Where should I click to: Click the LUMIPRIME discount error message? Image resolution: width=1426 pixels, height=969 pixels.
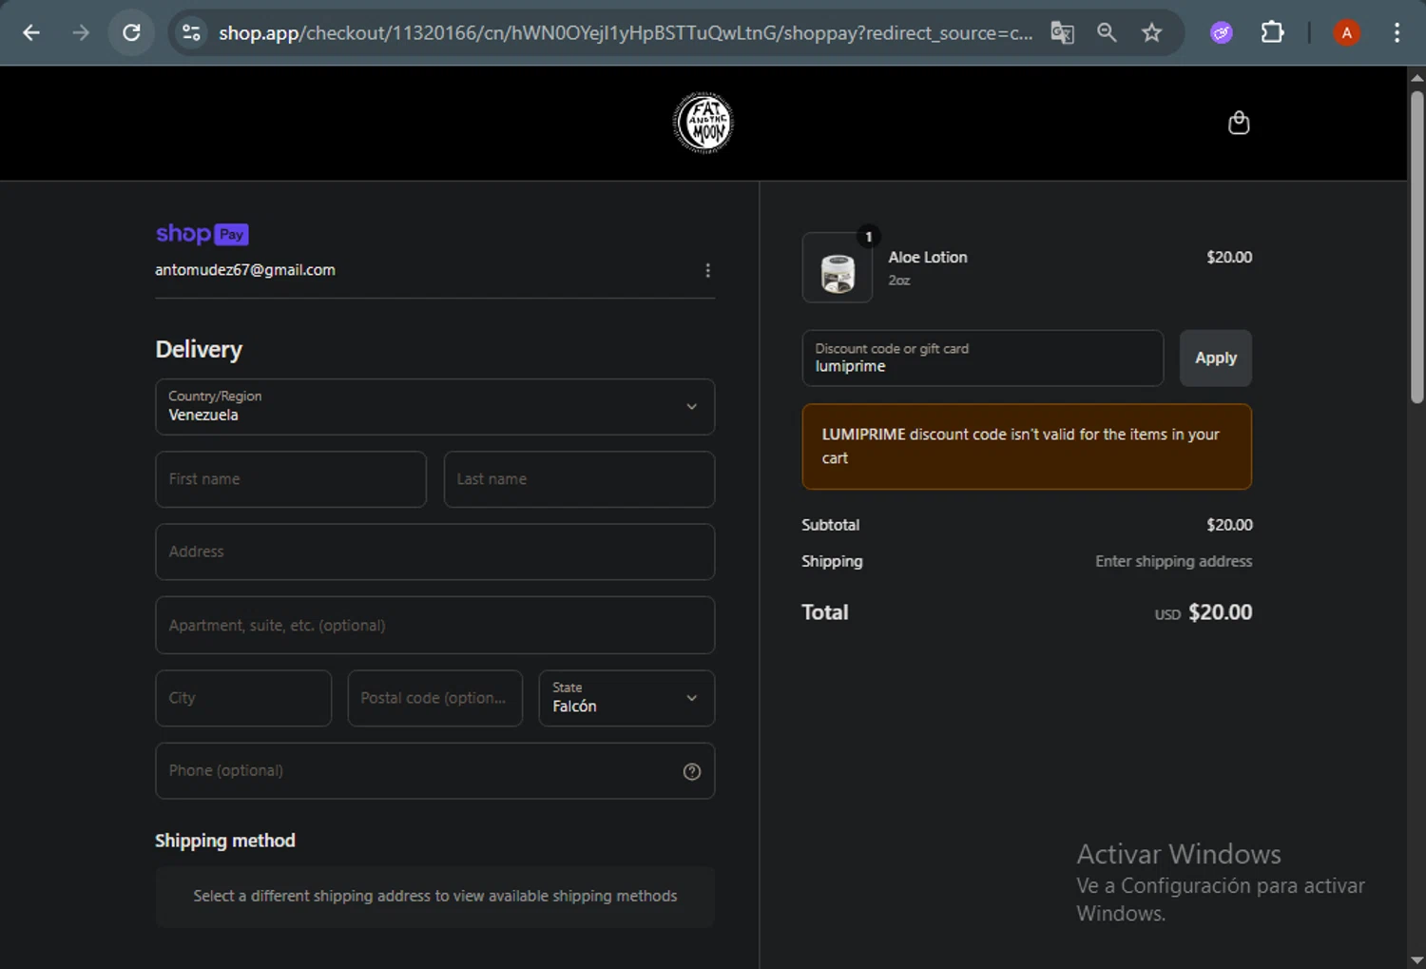[1027, 447]
